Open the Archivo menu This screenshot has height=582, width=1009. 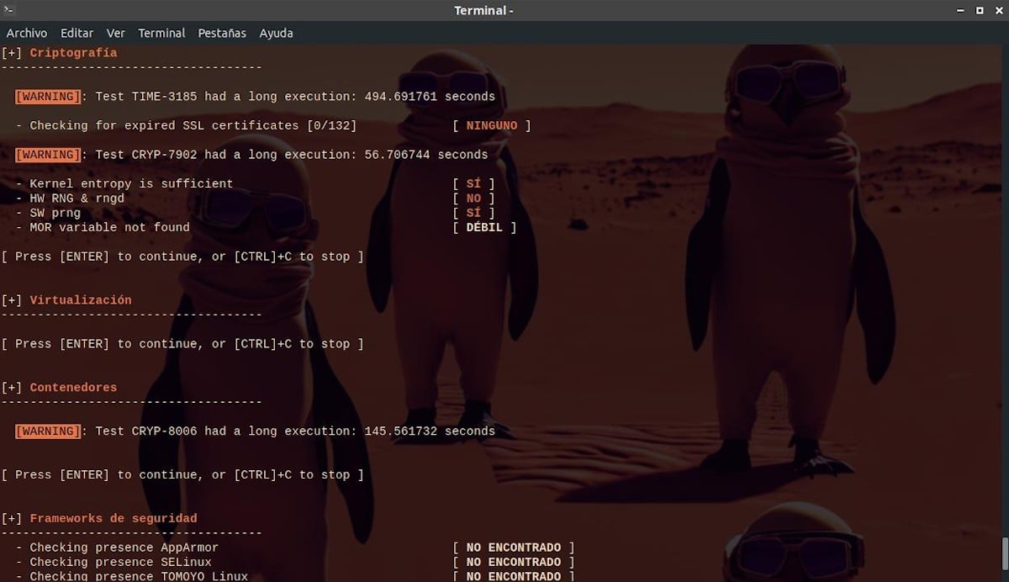point(27,33)
